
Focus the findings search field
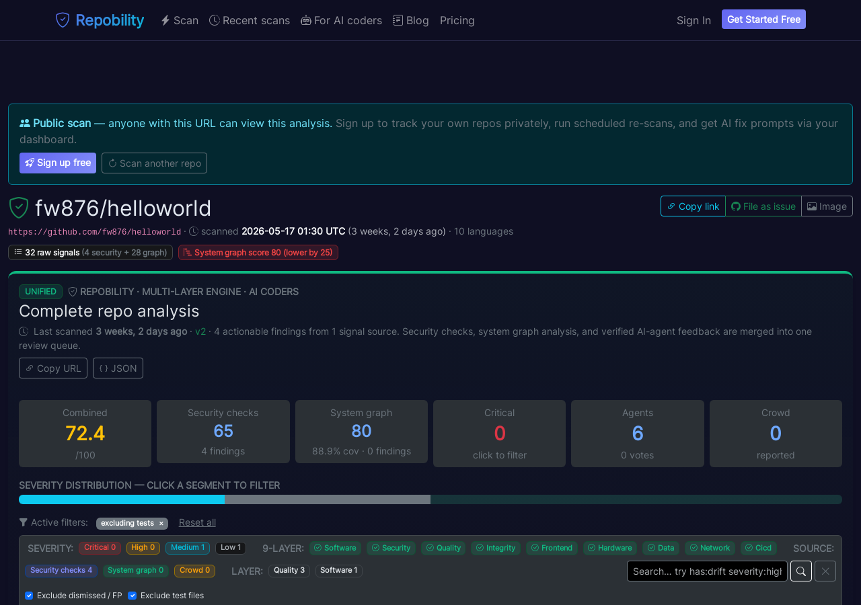click(707, 571)
